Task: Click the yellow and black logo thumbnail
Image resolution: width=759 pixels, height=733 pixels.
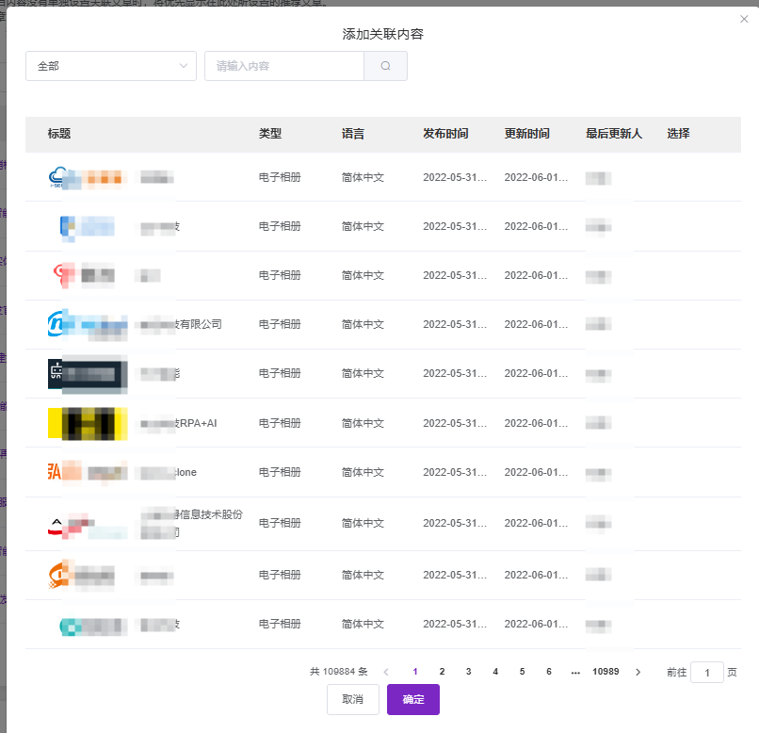Action: click(87, 423)
